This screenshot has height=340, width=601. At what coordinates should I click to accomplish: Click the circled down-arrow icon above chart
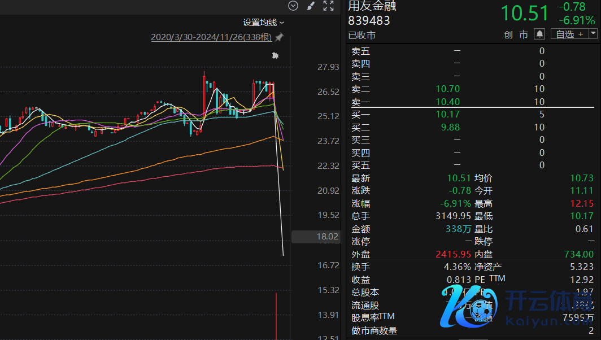[293, 6]
